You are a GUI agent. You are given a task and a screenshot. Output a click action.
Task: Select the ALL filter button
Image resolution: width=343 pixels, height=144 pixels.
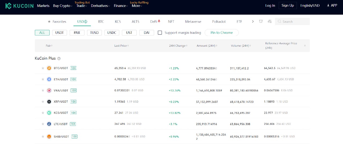click(x=42, y=33)
